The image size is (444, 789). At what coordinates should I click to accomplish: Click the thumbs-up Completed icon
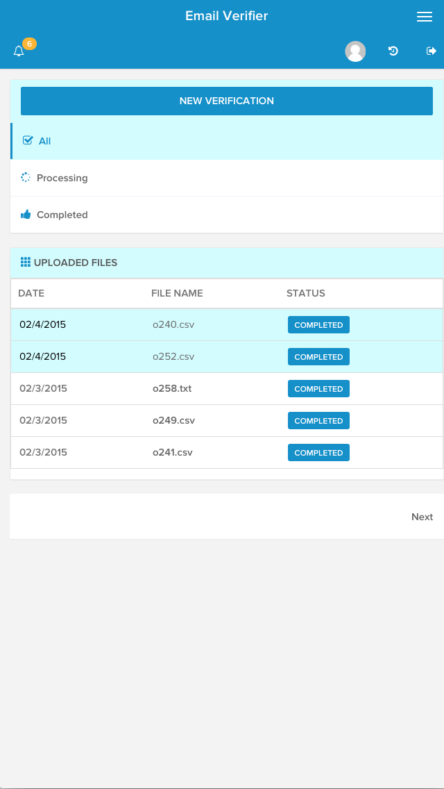pyautogui.click(x=26, y=215)
